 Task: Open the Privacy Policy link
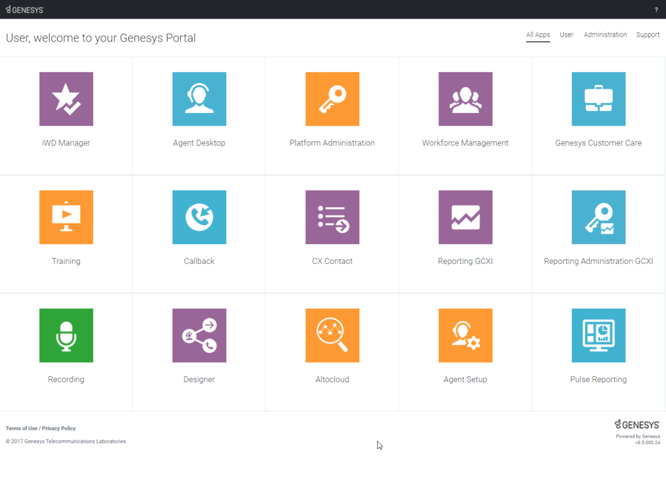[x=59, y=428]
